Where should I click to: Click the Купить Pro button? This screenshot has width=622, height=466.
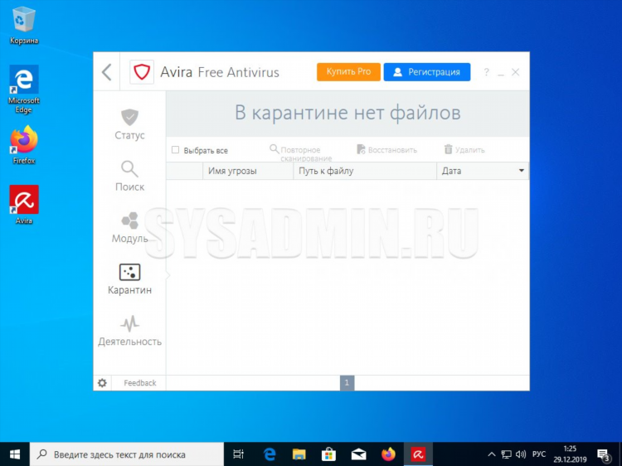[x=348, y=72]
